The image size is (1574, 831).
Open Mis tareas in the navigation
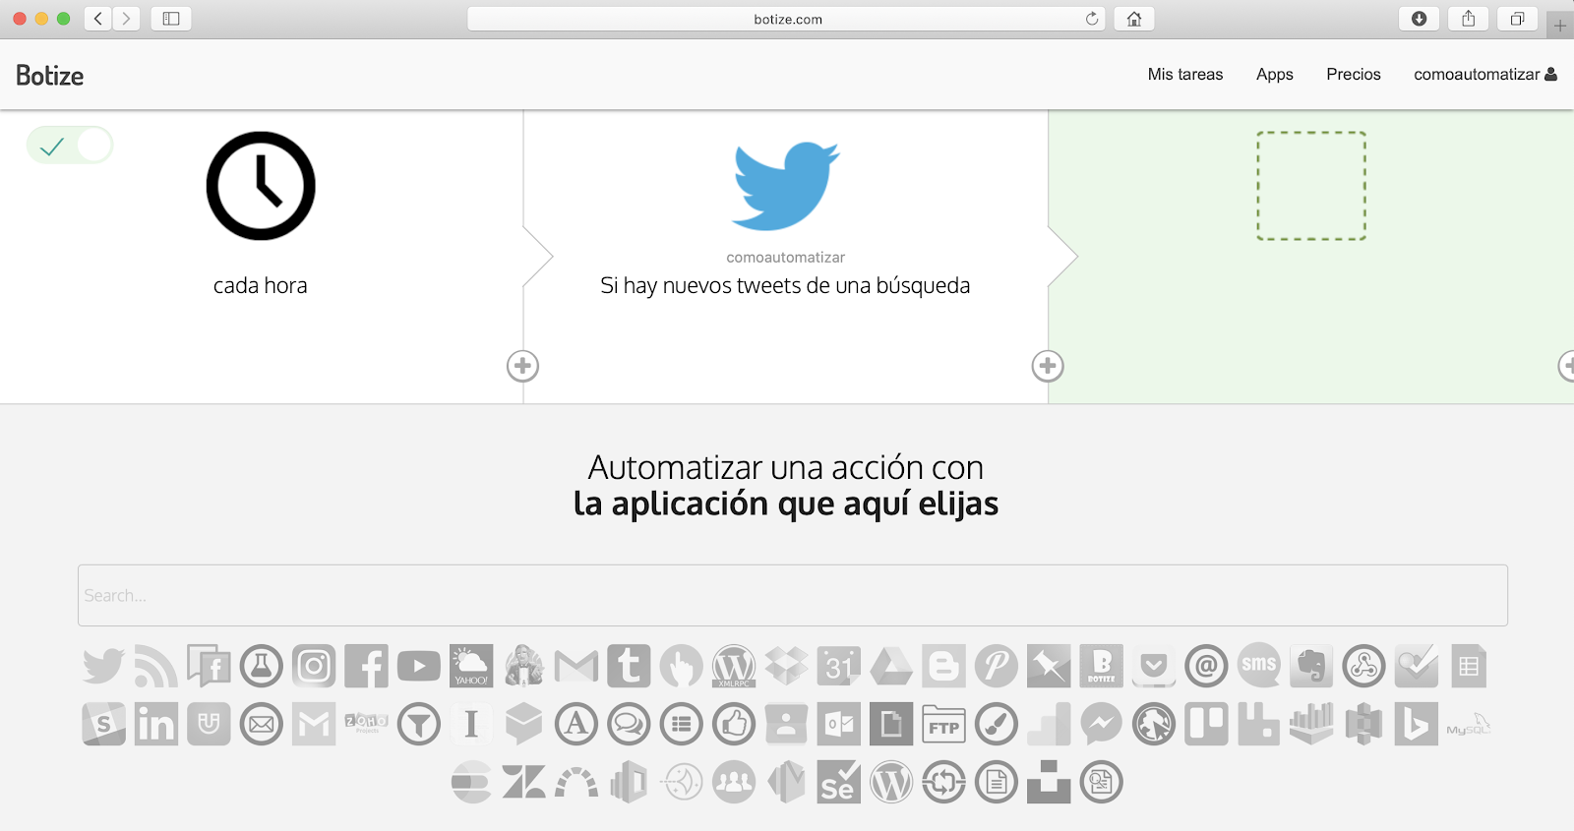pyautogui.click(x=1185, y=75)
